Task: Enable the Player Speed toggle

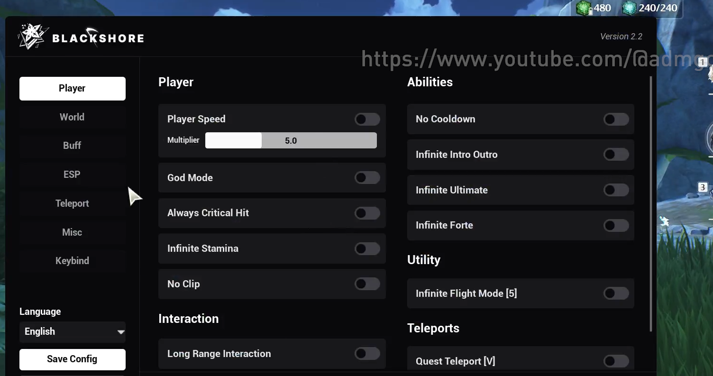Action: click(x=367, y=119)
